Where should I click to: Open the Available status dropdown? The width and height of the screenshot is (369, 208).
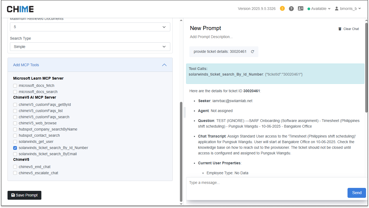[319, 9]
